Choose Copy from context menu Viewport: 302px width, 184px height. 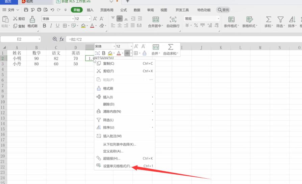click(x=125, y=64)
